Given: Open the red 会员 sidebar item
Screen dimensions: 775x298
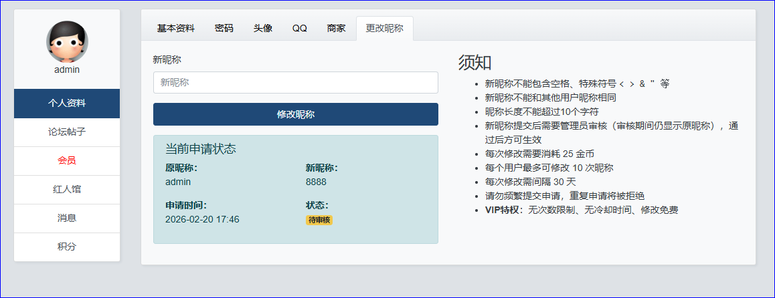Looking at the screenshot, I should tap(67, 161).
